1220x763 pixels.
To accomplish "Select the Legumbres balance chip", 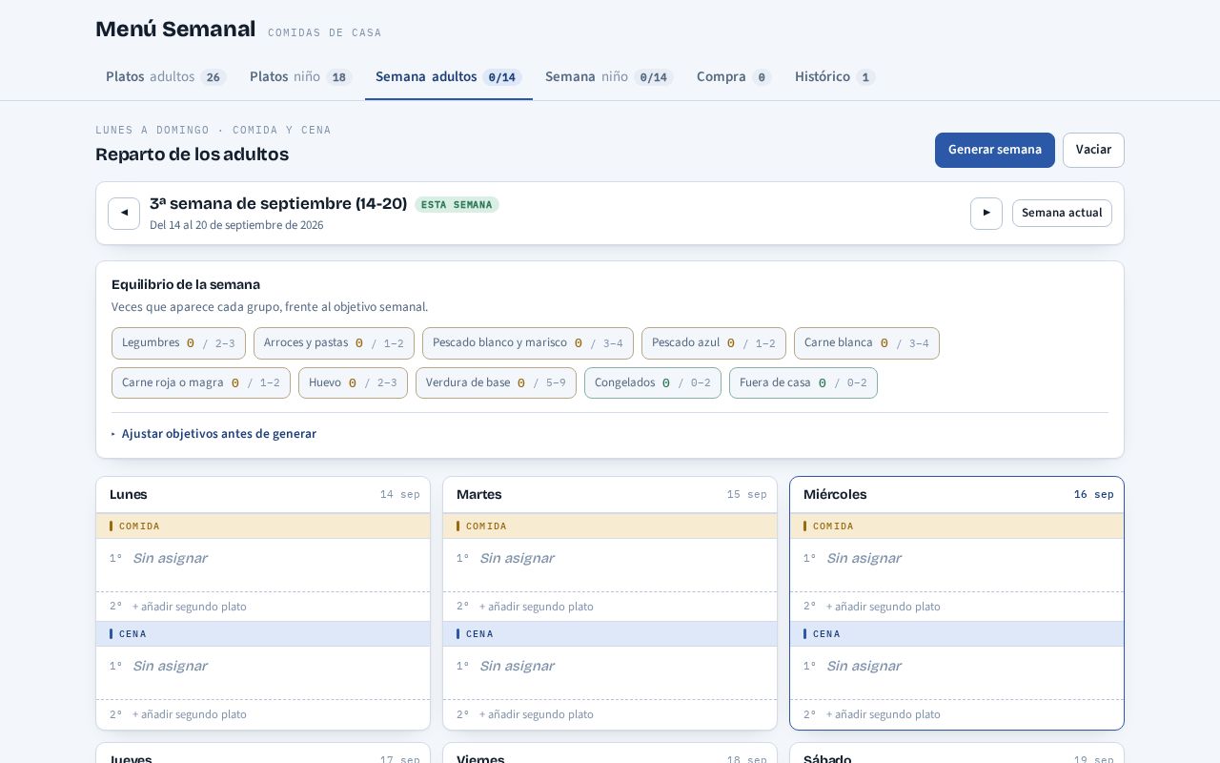I will [178, 343].
